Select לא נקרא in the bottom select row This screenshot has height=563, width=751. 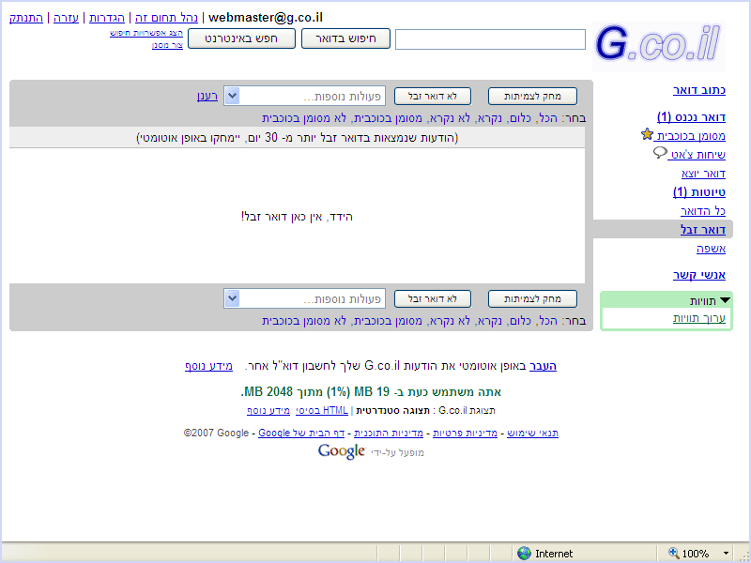coord(450,321)
